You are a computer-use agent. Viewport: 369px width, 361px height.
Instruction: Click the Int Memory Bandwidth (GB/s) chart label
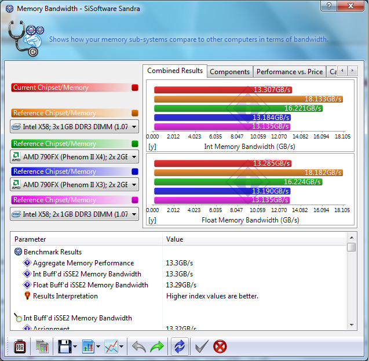coord(250,147)
